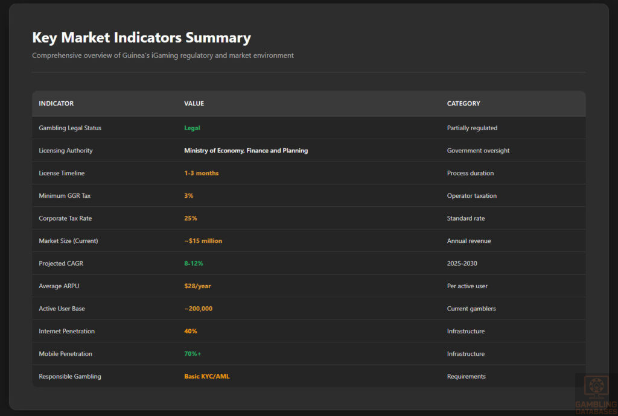Select the 25% Corporate Tax Rate value
The image size is (618, 416).
(x=190, y=218)
